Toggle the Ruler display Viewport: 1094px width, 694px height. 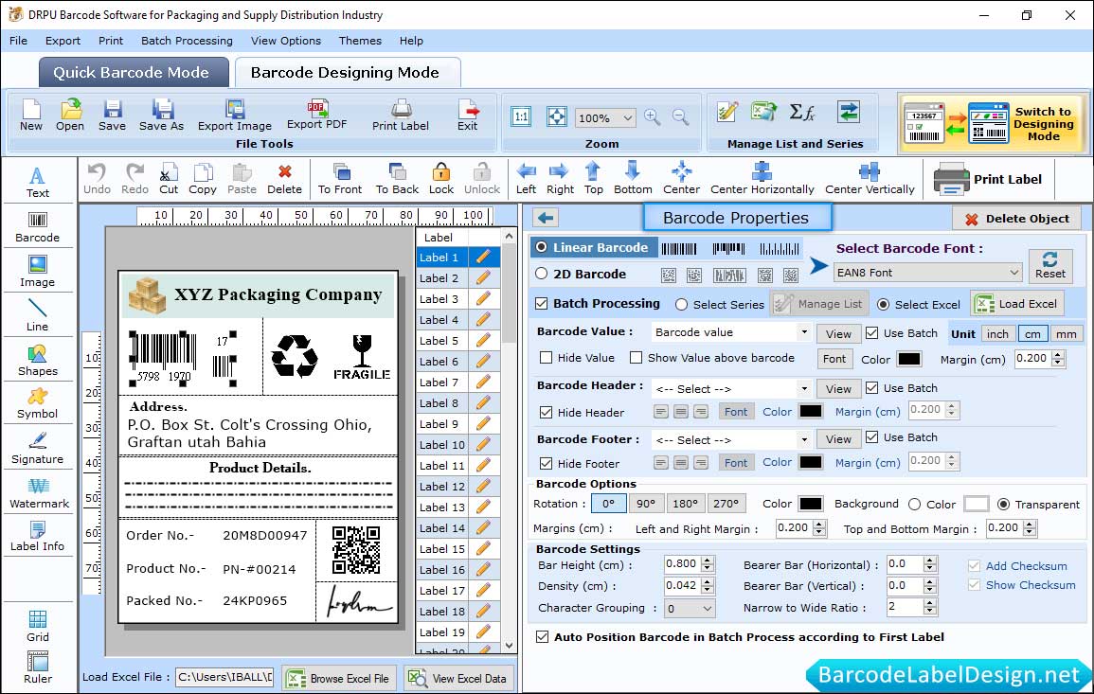point(38,667)
